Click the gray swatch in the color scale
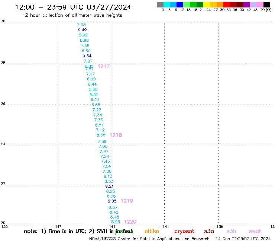The image size is (275, 242). tap(160, 4)
